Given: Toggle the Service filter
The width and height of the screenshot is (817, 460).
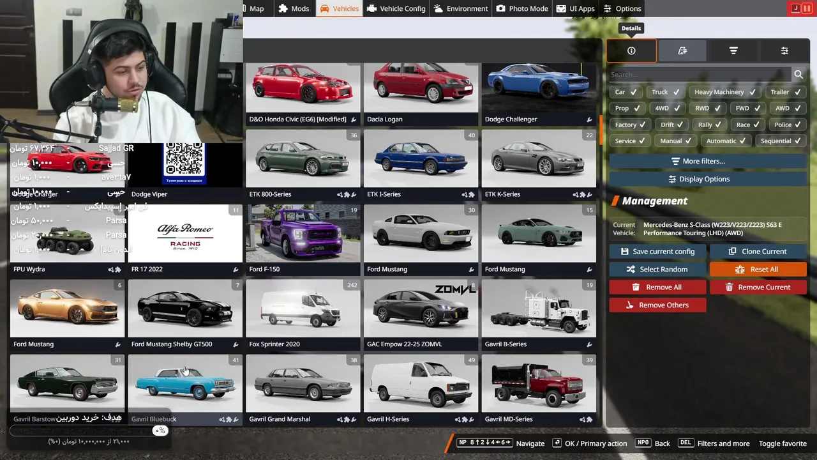Looking at the screenshot, I should pyautogui.click(x=629, y=141).
